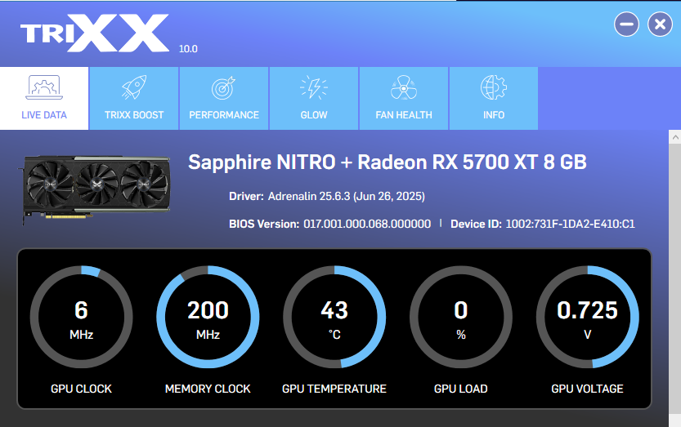Click Device ID 1002:731F-1DA2-E410:C1
681x427 pixels.
(x=543, y=224)
